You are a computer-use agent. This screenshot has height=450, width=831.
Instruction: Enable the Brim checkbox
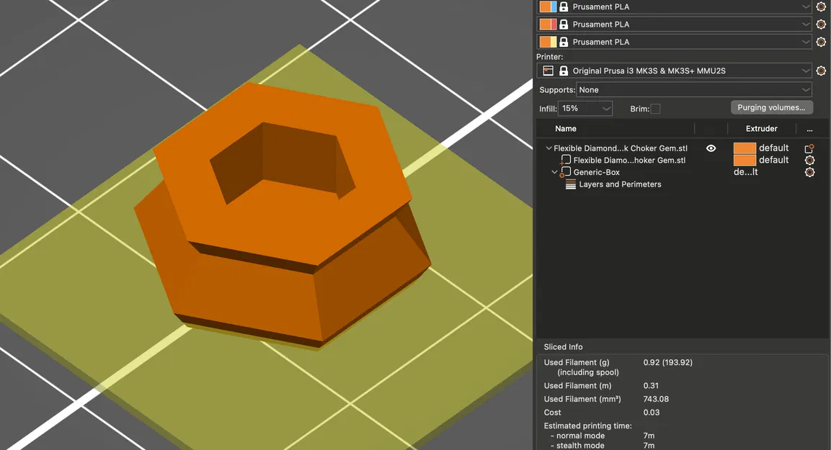click(x=656, y=109)
